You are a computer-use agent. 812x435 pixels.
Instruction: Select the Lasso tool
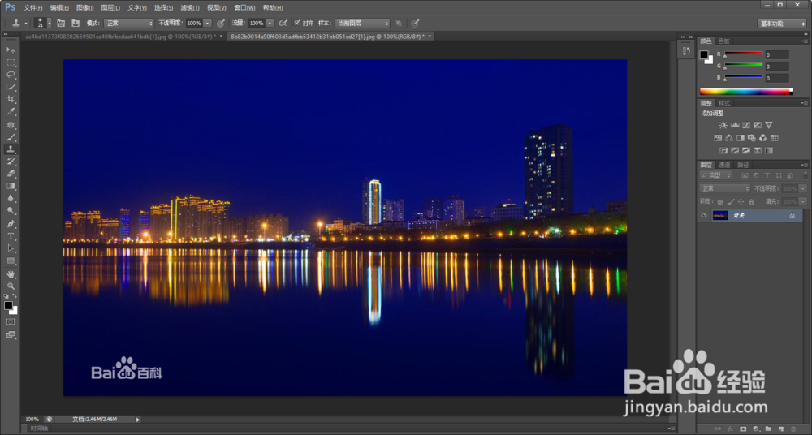tap(11, 75)
